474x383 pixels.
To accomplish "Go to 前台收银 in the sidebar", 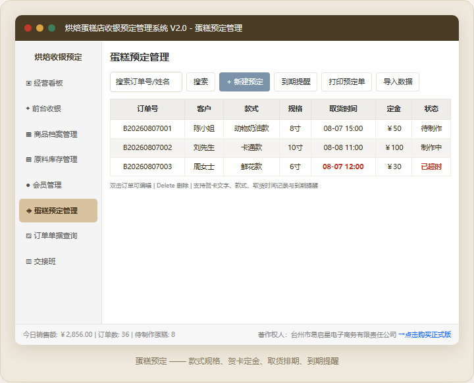I will click(x=58, y=109).
